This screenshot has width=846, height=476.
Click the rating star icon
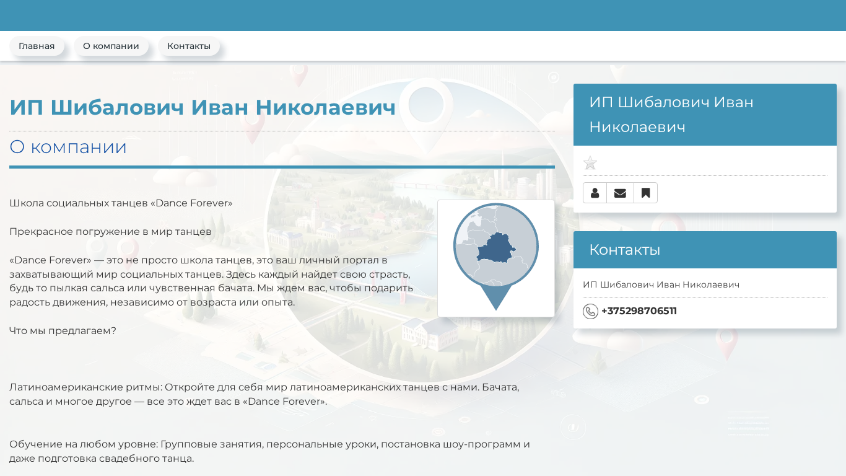(x=590, y=163)
